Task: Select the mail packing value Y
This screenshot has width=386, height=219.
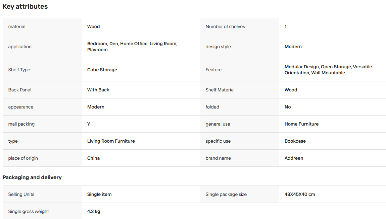Action: (89, 124)
